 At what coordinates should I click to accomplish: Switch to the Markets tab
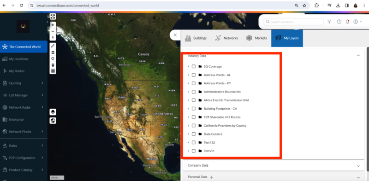pyautogui.click(x=256, y=38)
